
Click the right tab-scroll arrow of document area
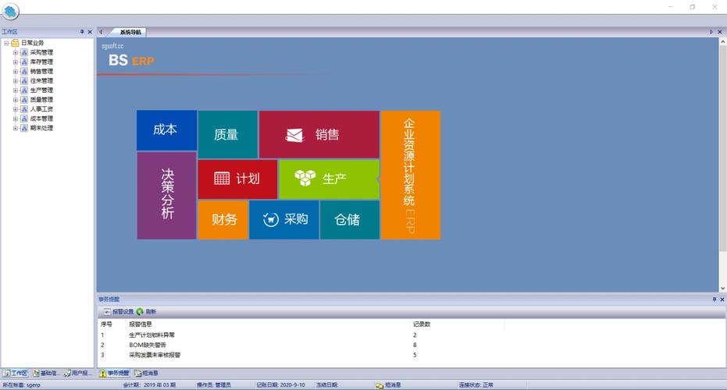click(711, 32)
